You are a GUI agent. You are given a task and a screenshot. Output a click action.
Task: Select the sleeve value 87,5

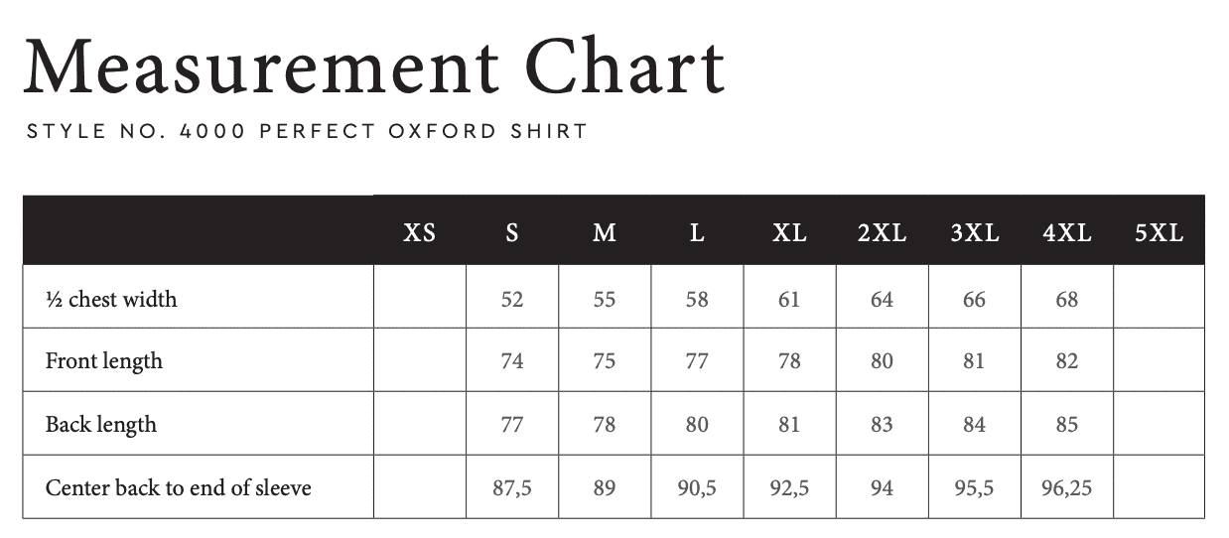point(512,488)
